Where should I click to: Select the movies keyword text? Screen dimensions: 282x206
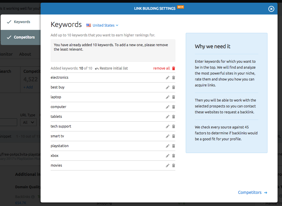coord(56,165)
